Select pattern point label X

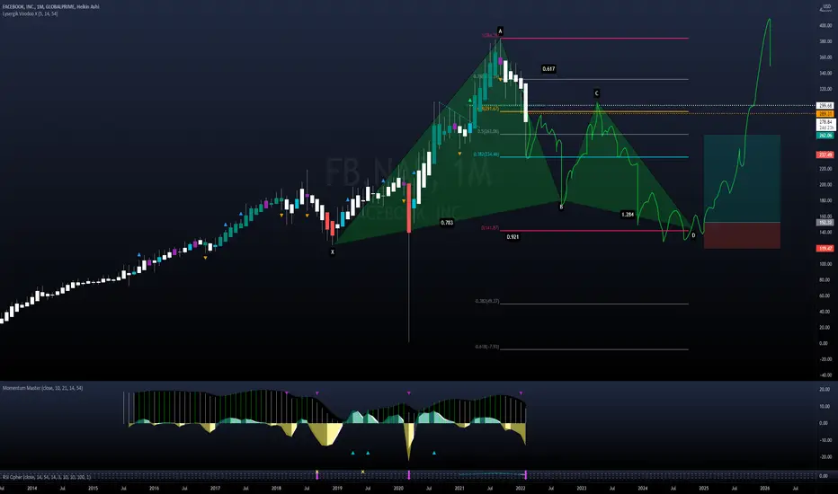333,251
